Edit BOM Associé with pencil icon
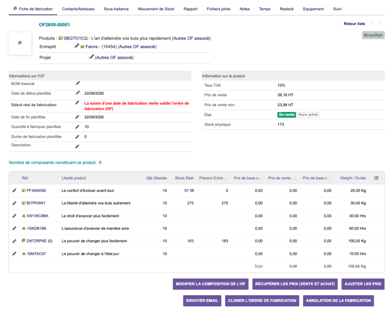The height and width of the screenshot is (317, 390). coord(78,83)
